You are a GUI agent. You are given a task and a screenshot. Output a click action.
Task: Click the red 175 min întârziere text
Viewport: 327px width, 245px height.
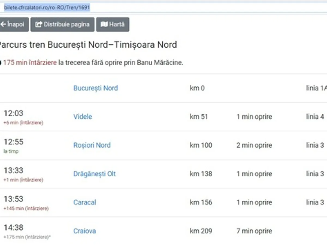30,63
